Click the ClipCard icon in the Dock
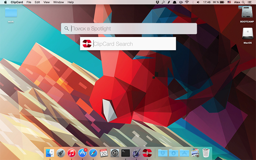The image size is (256, 160). click(147, 153)
